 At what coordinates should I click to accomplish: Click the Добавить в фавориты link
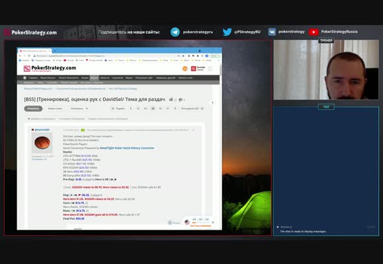pyautogui.click(x=42, y=119)
